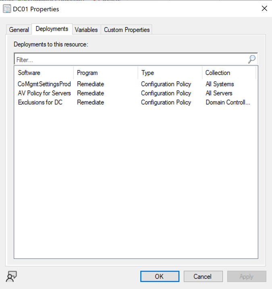
Task: Click the All Systems collection cell
Action: [220, 84]
